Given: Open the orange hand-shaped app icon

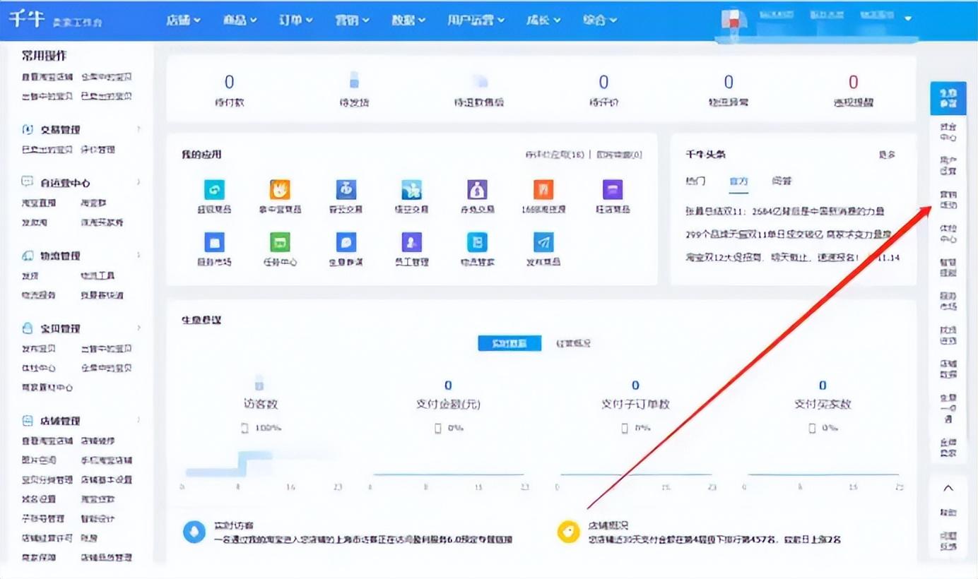Looking at the screenshot, I should click(280, 189).
